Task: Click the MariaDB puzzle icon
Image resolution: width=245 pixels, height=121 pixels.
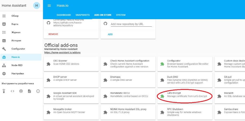Action: pyautogui.click(x=219, y=96)
